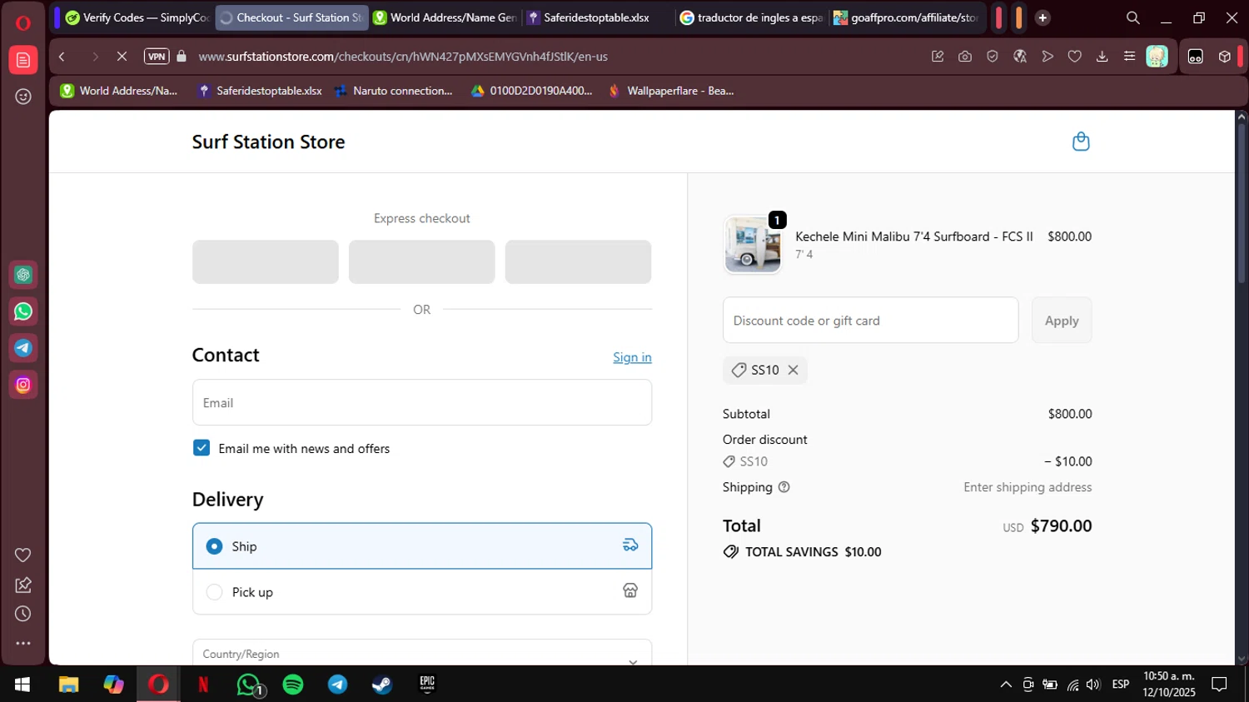The height and width of the screenshot is (702, 1249).
Task: Stop loading the page
Action: (122, 57)
